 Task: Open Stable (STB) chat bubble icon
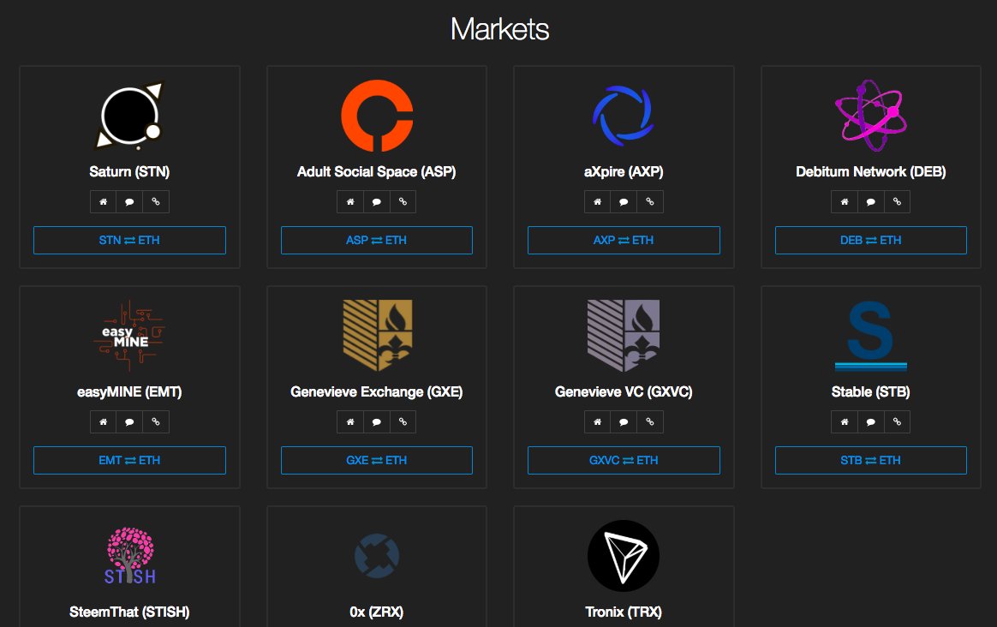[x=870, y=421]
